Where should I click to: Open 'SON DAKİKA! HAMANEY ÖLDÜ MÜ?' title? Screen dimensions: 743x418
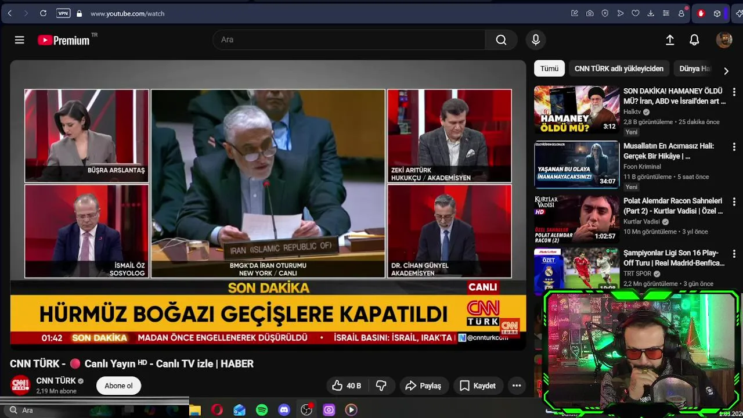(x=674, y=96)
